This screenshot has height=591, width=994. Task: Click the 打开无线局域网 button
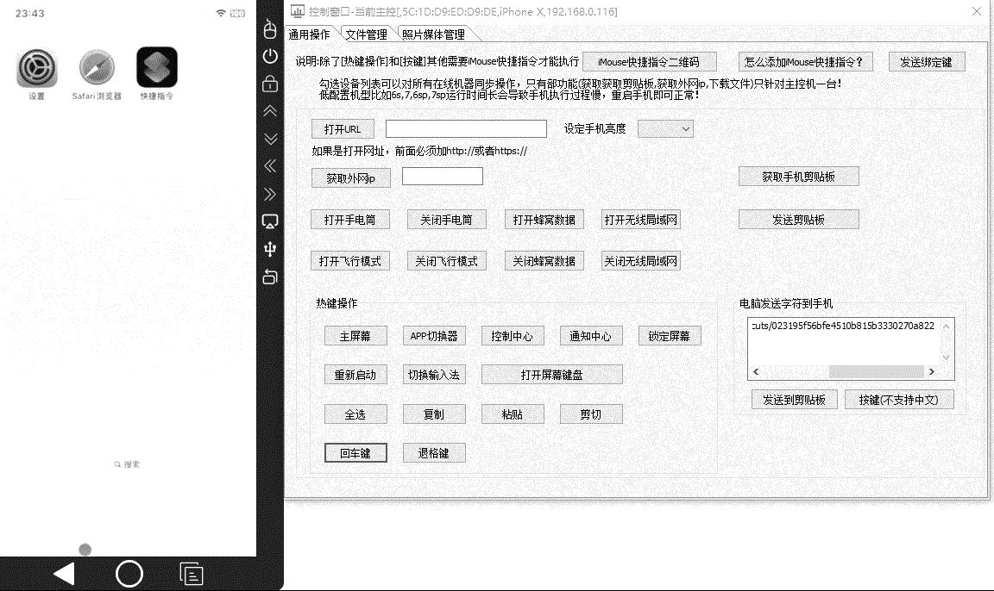pyautogui.click(x=641, y=220)
